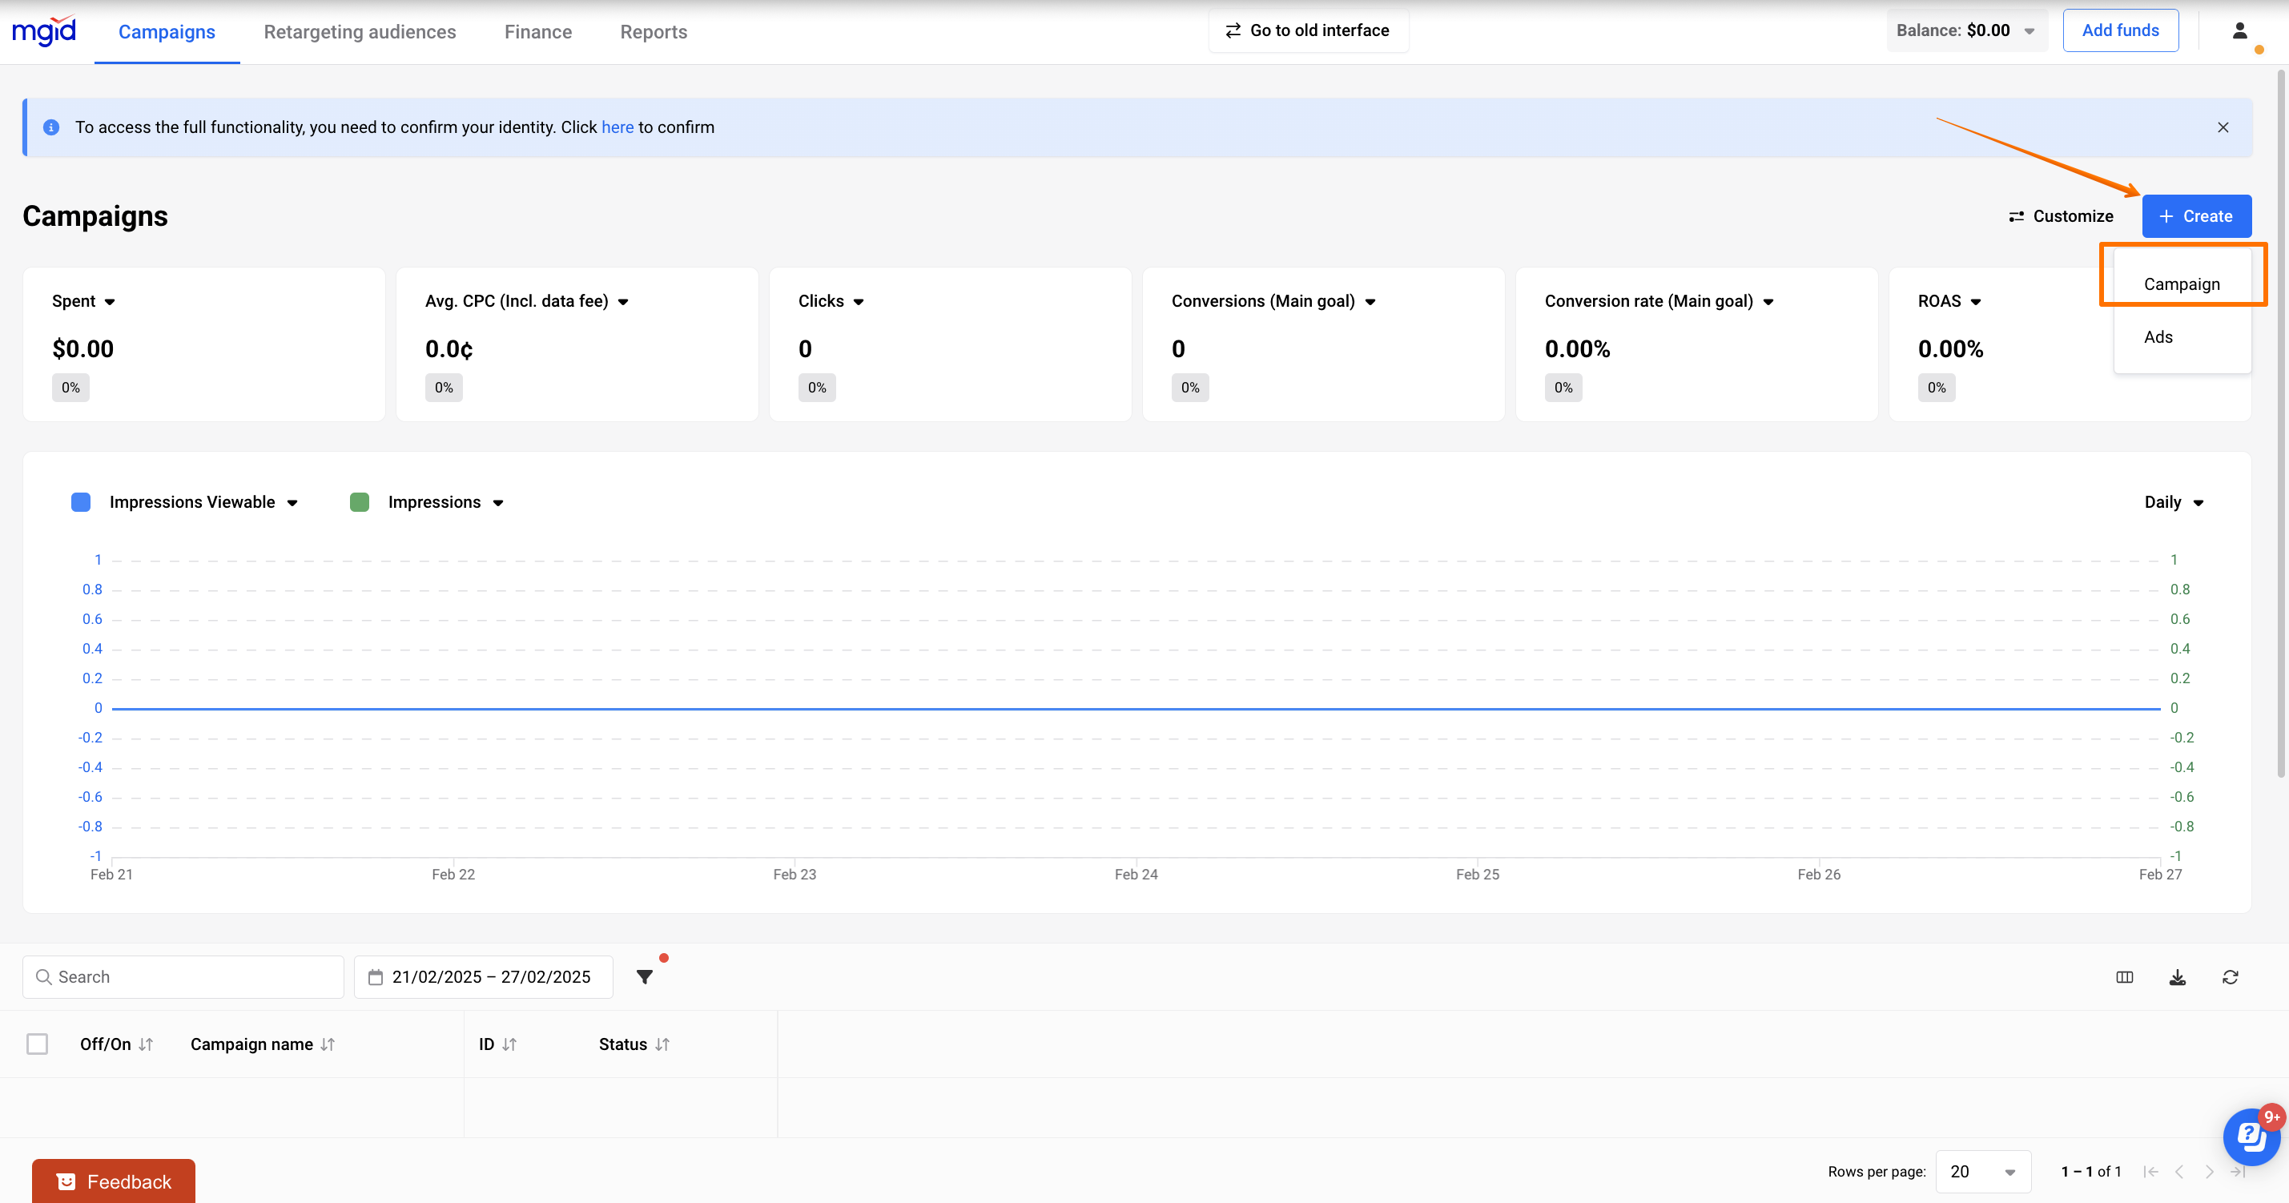Tick the select-all campaigns checkbox
The image size is (2289, 1203).
tap(38, 1044)
